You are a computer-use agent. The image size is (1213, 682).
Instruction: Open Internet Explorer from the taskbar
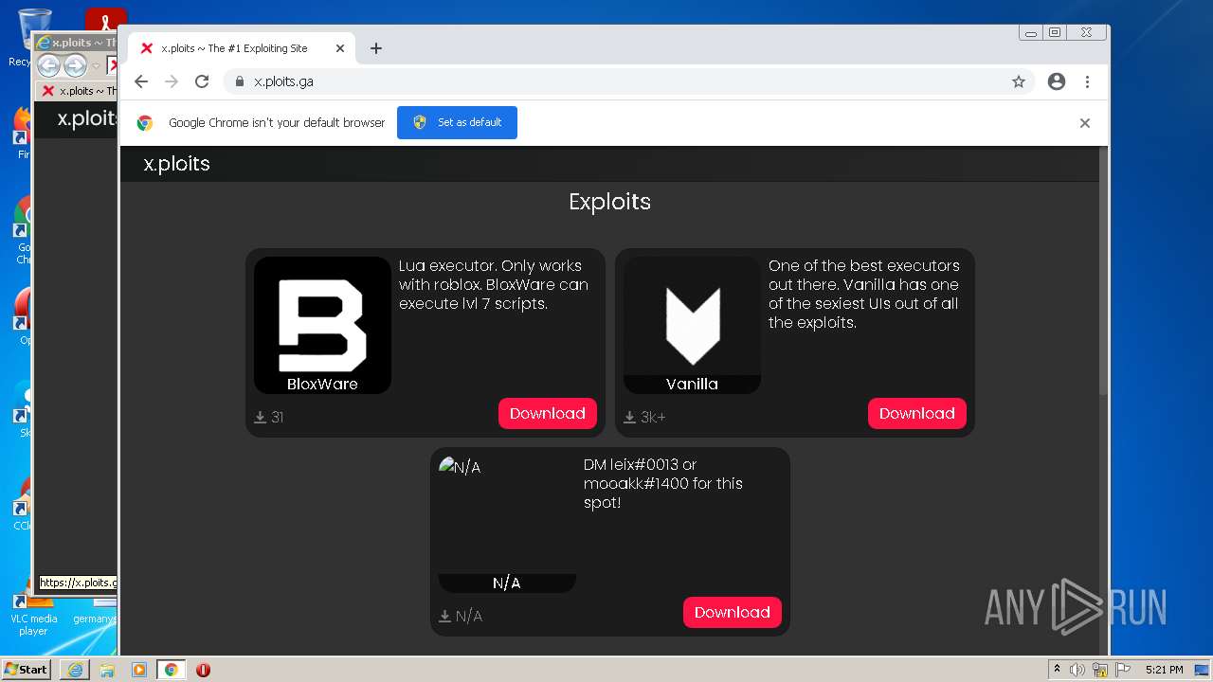point(74,670)
